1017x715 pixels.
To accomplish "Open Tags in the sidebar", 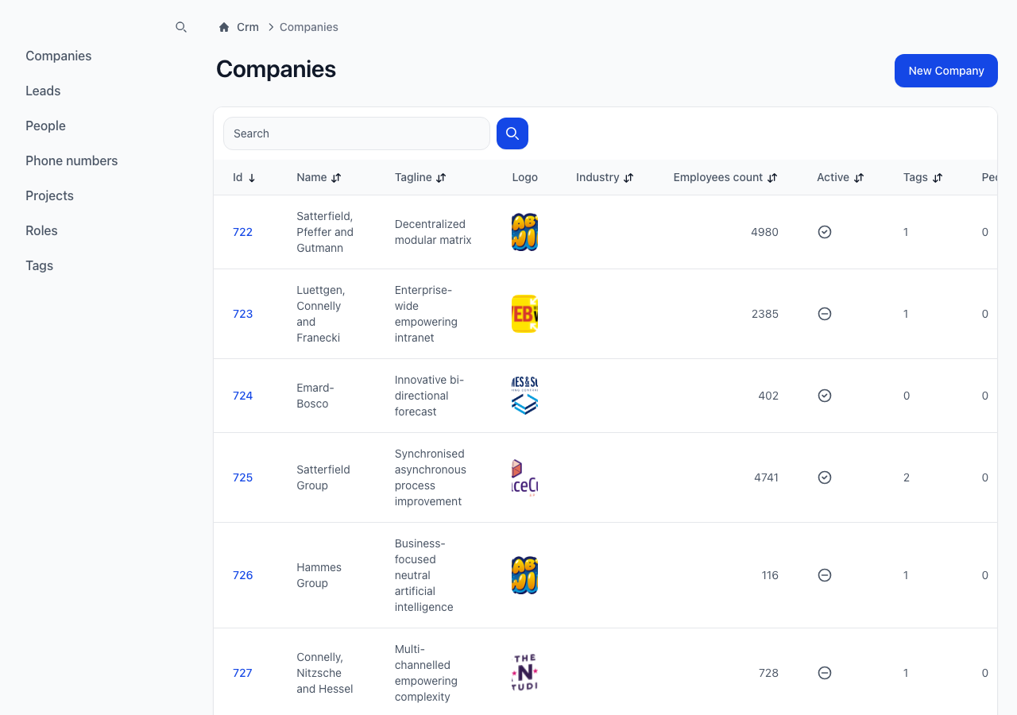I will pyautogui.click(x=39, y=265).
